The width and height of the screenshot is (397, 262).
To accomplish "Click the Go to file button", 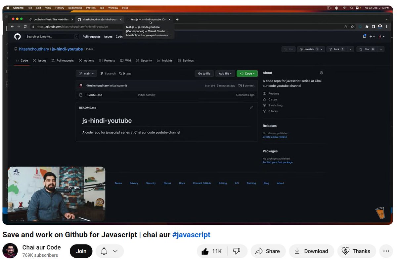I will [204, 74].
